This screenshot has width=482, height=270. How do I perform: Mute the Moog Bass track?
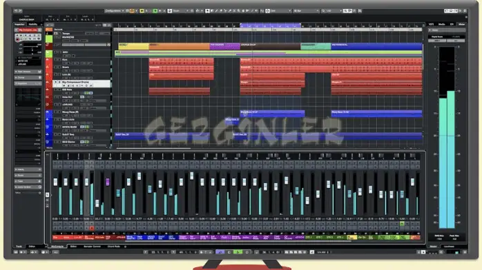(x=56, y=112)
